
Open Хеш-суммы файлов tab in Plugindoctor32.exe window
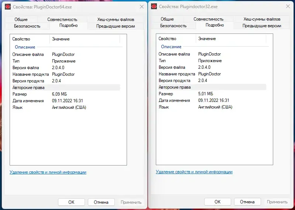(262, 19)
